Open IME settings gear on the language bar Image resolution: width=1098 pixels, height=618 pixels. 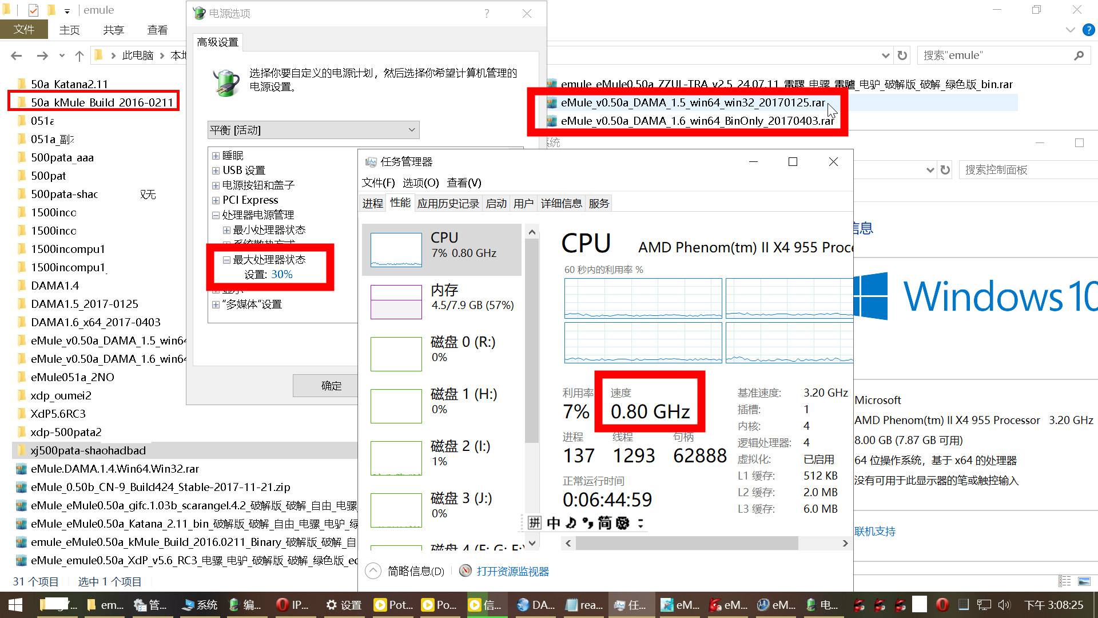tap(623, 522)
